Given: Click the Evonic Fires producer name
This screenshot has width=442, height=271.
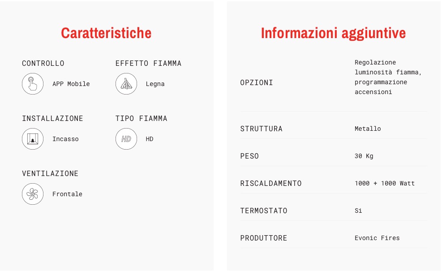Looking at the screenshot, I should (377, 238).
